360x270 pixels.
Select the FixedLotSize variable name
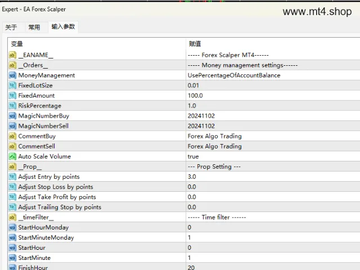[35, 85]
